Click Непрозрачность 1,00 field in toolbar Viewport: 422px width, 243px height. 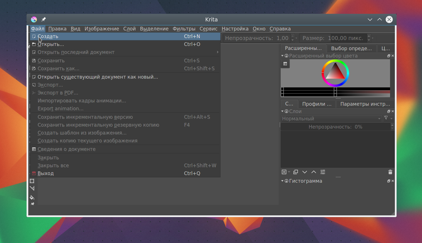click(x=258, y=38)
